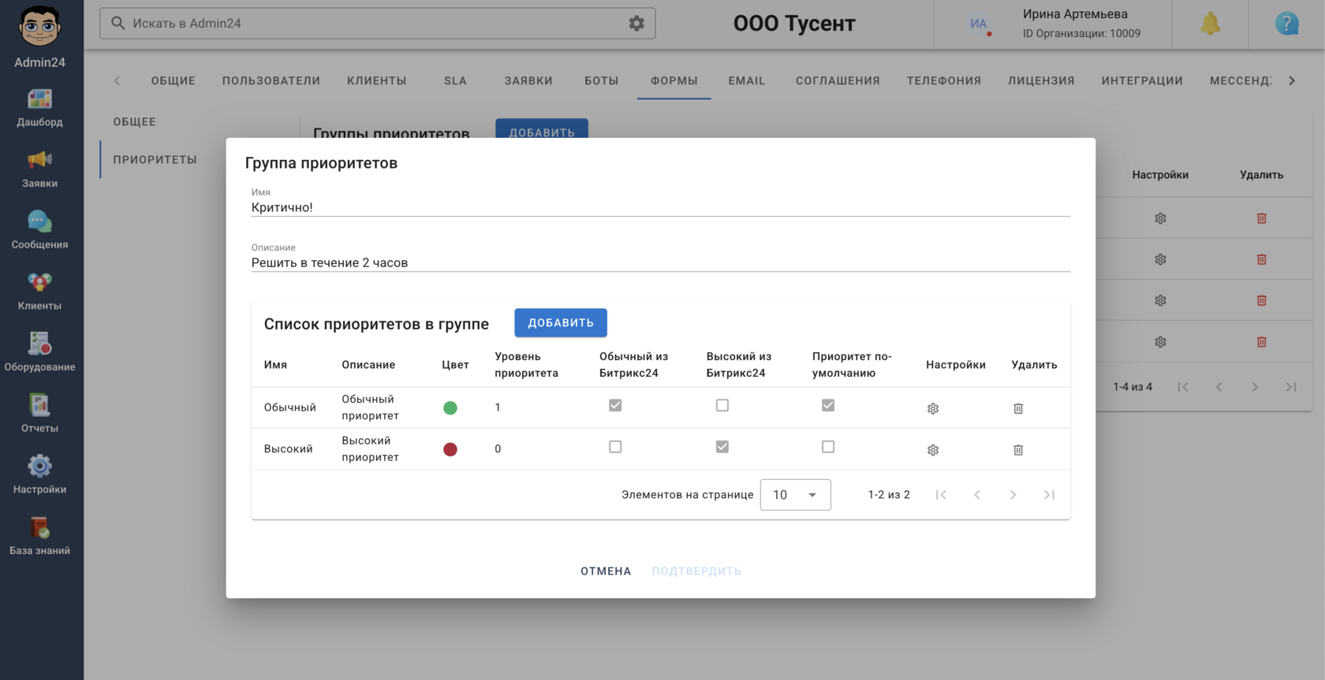Viewport: 1325px width, 680px height.
Task: Click the notification bell icon
Action: [1210, 24]
